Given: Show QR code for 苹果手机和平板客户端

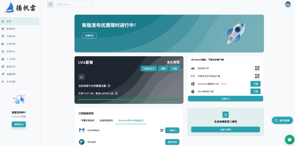Looking at the screenshot, I should 257,76.
